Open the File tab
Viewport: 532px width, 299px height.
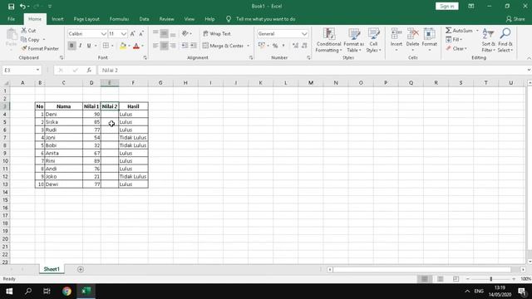point(11,19)
